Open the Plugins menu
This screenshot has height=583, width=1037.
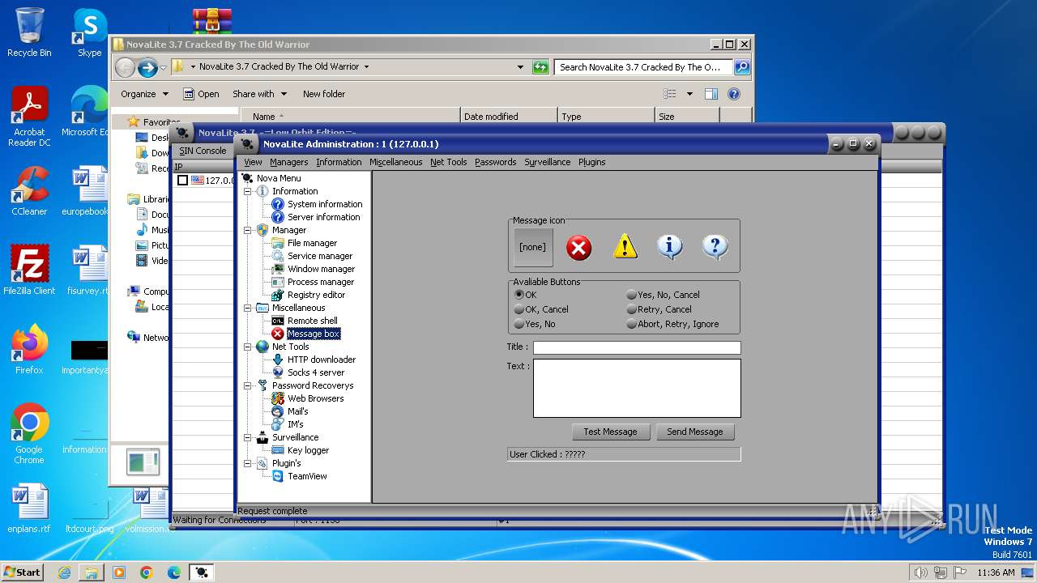coord(592,162)
